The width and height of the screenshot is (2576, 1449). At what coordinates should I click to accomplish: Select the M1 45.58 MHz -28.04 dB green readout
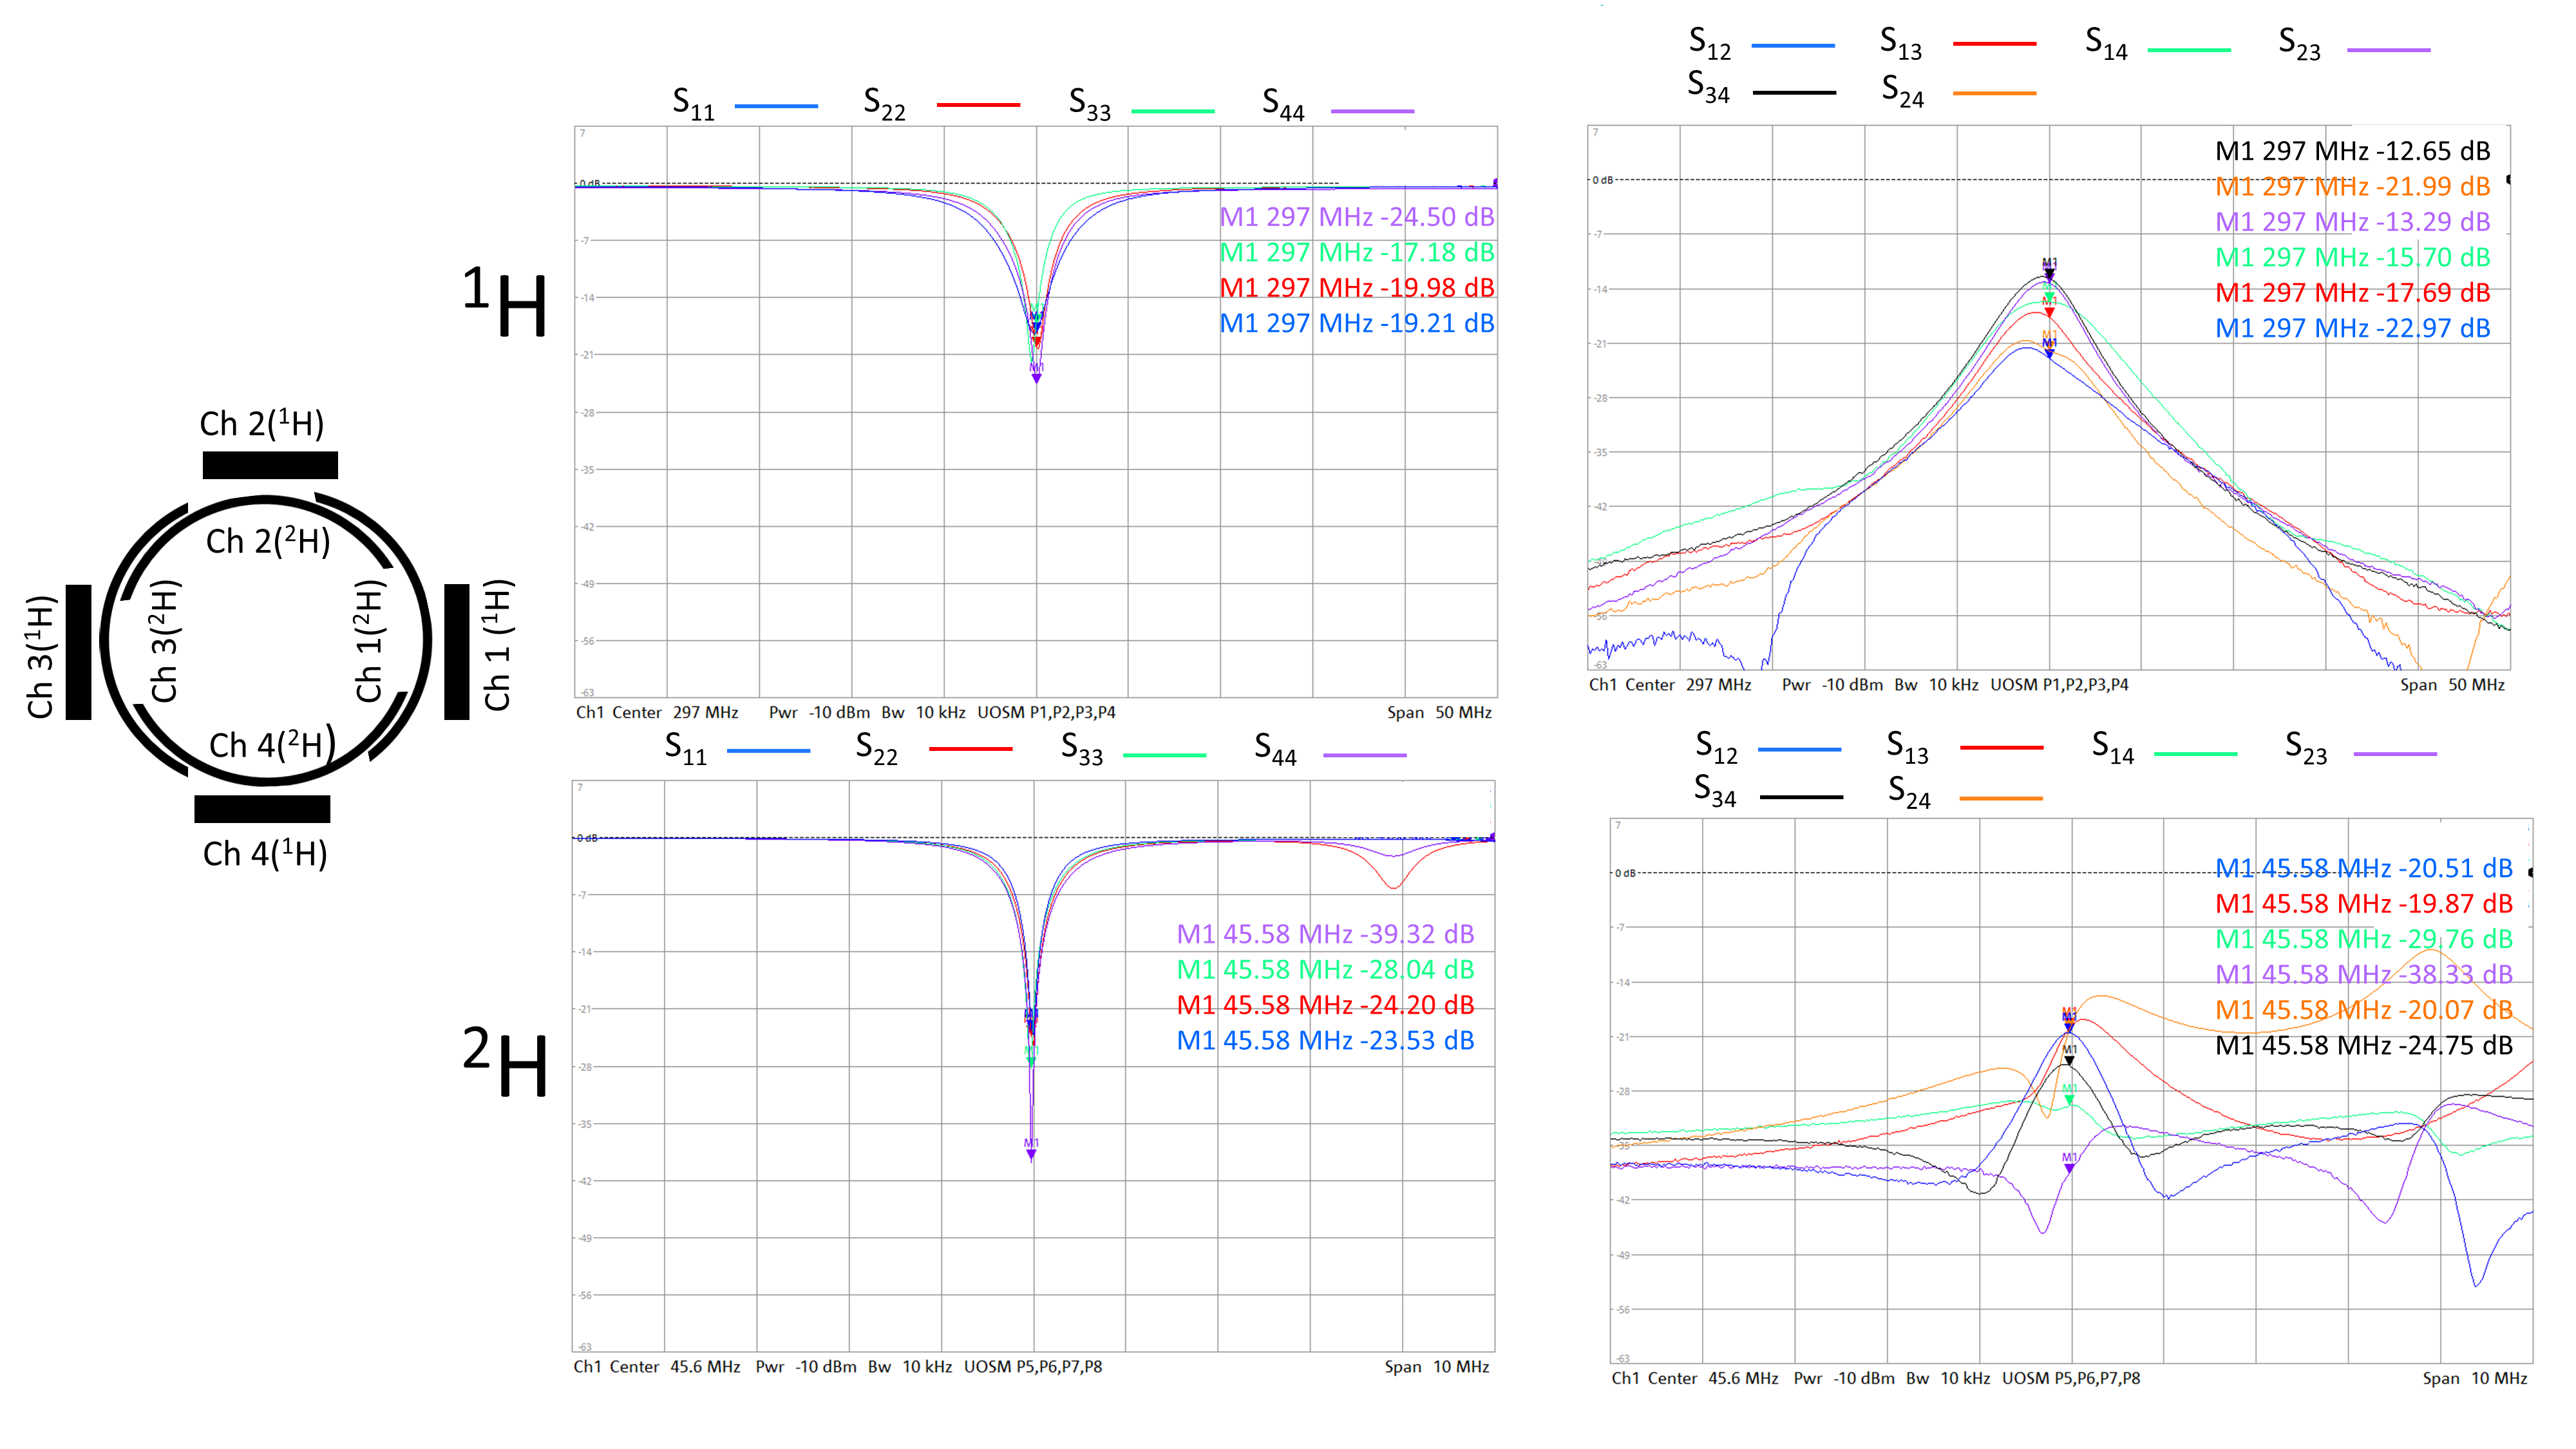[x=1325, y=970]
